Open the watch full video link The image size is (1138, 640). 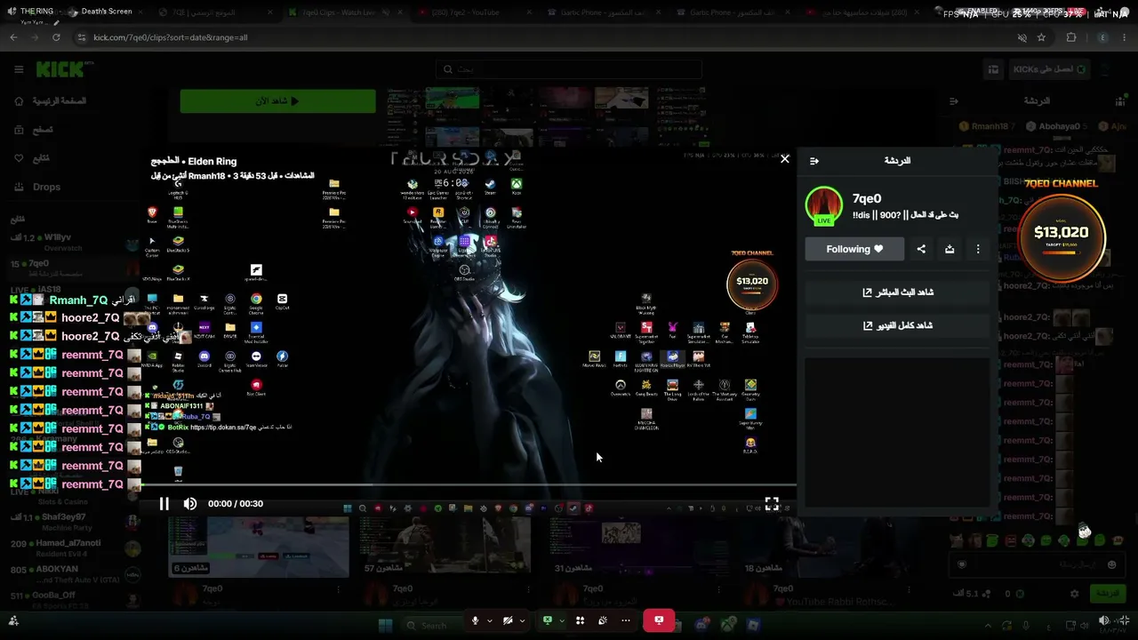897,325
